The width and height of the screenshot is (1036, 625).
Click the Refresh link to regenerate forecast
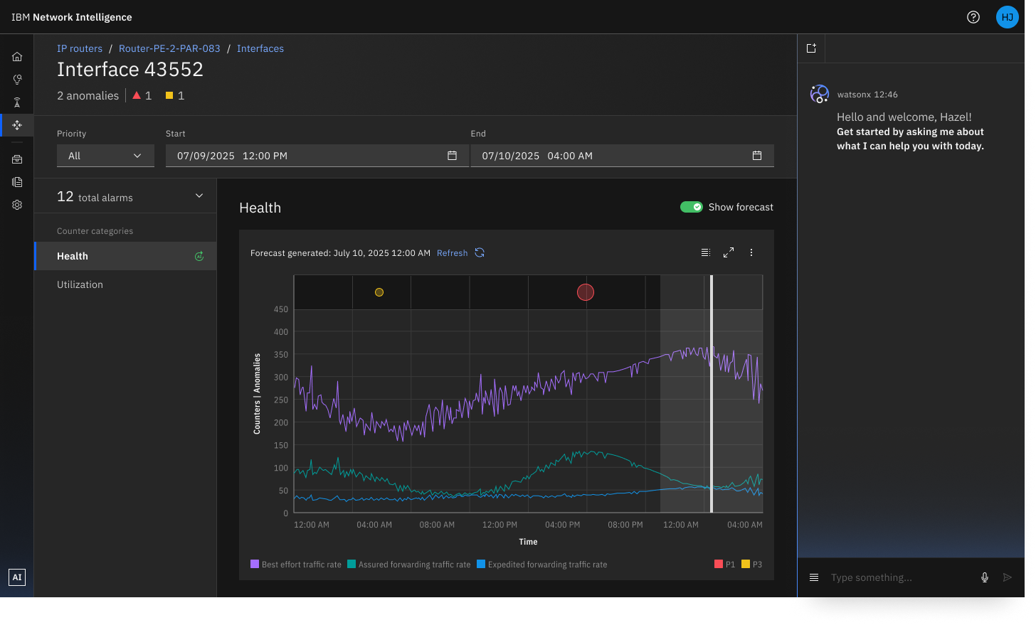(452, 252)
